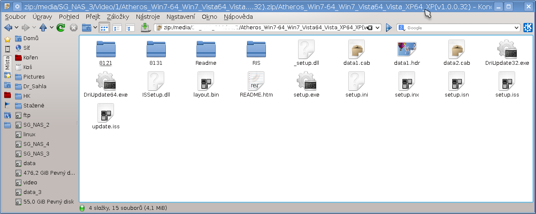The height and width of the screenshot is (214, 536).
Task: Select the setup.ini file
Action: [x=357, y=85]
